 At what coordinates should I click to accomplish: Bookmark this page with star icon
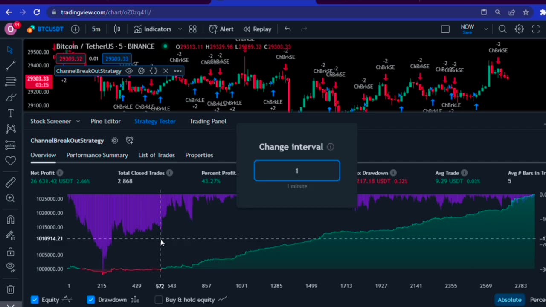[x=526, y=12]
